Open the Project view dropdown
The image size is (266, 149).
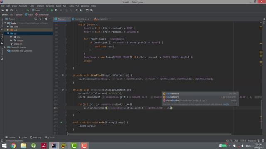[12, 19]
